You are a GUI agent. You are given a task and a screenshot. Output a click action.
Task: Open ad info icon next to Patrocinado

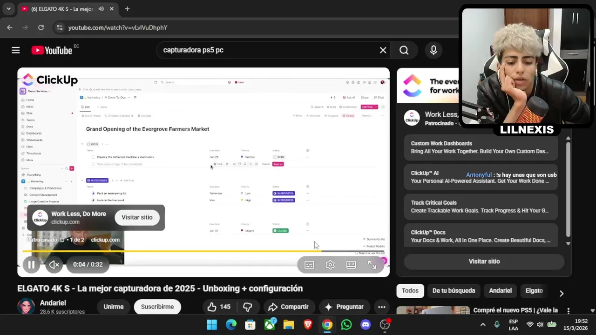(x=62, y=240)
